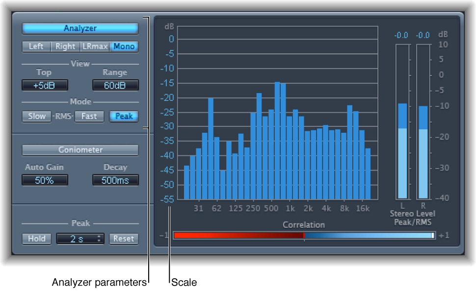Modify the Decay 500ms value
The width and height of the screenshot is (476, 291).
click(x=115, y=180)
